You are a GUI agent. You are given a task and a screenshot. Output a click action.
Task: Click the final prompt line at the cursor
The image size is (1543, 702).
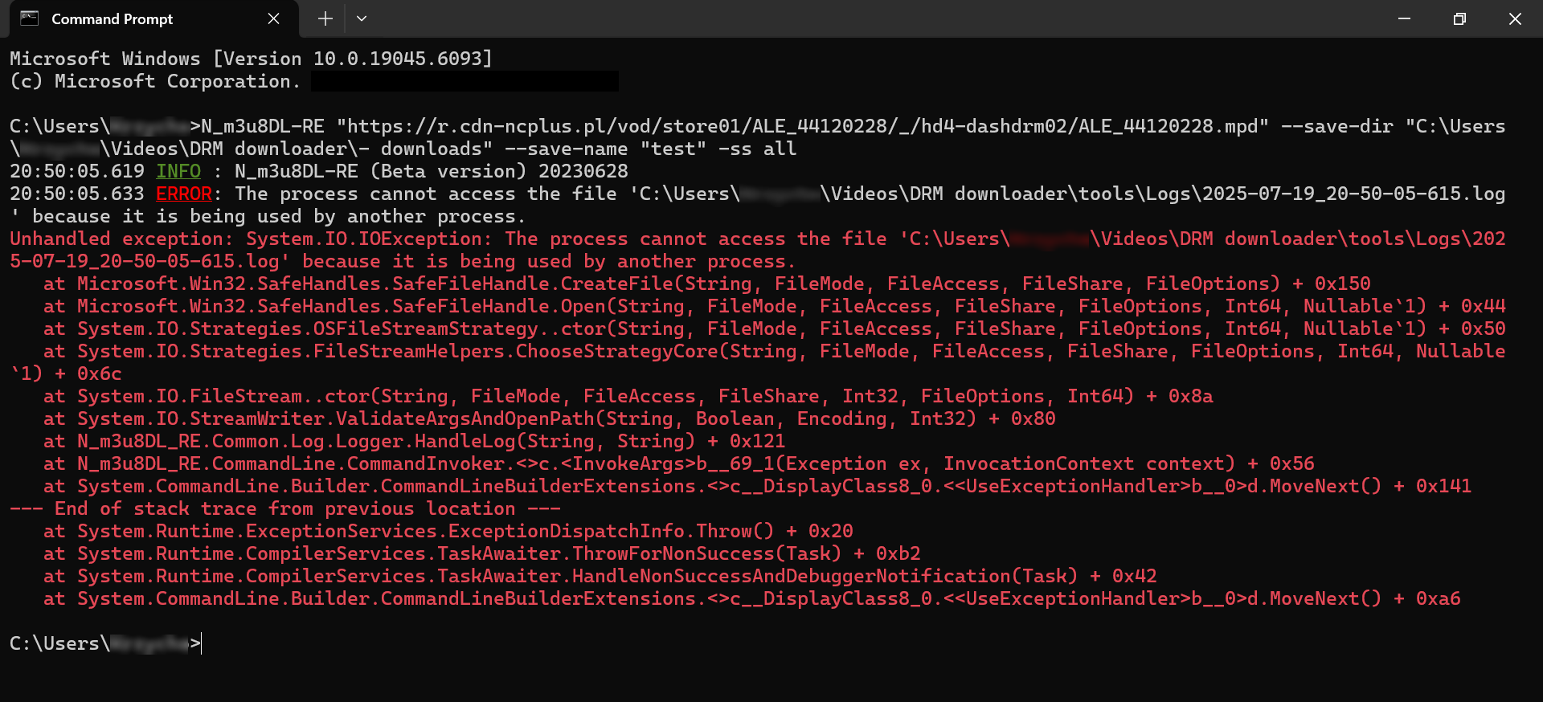pos(201,643)
